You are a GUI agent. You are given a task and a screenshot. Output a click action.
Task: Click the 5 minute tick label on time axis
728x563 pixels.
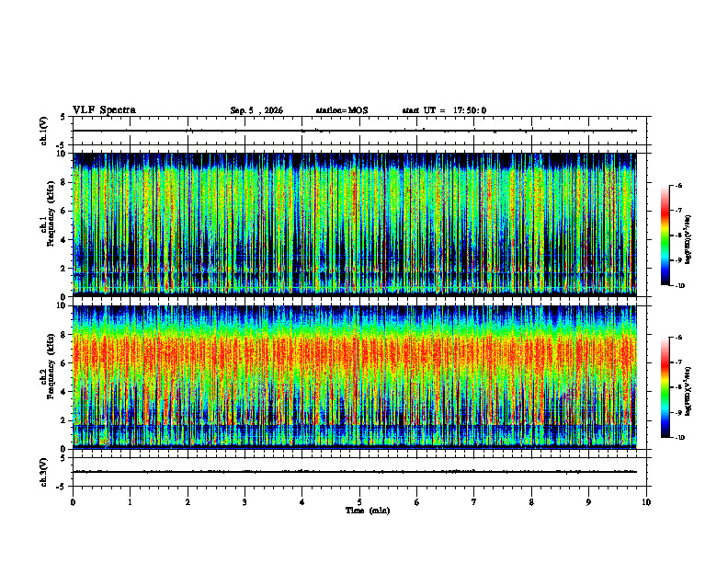359,502
